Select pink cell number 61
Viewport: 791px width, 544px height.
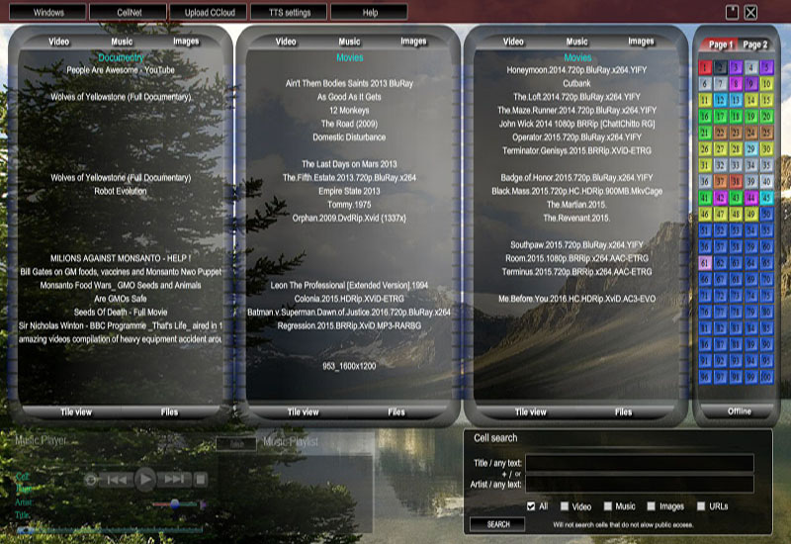click(x=705, y=263)
